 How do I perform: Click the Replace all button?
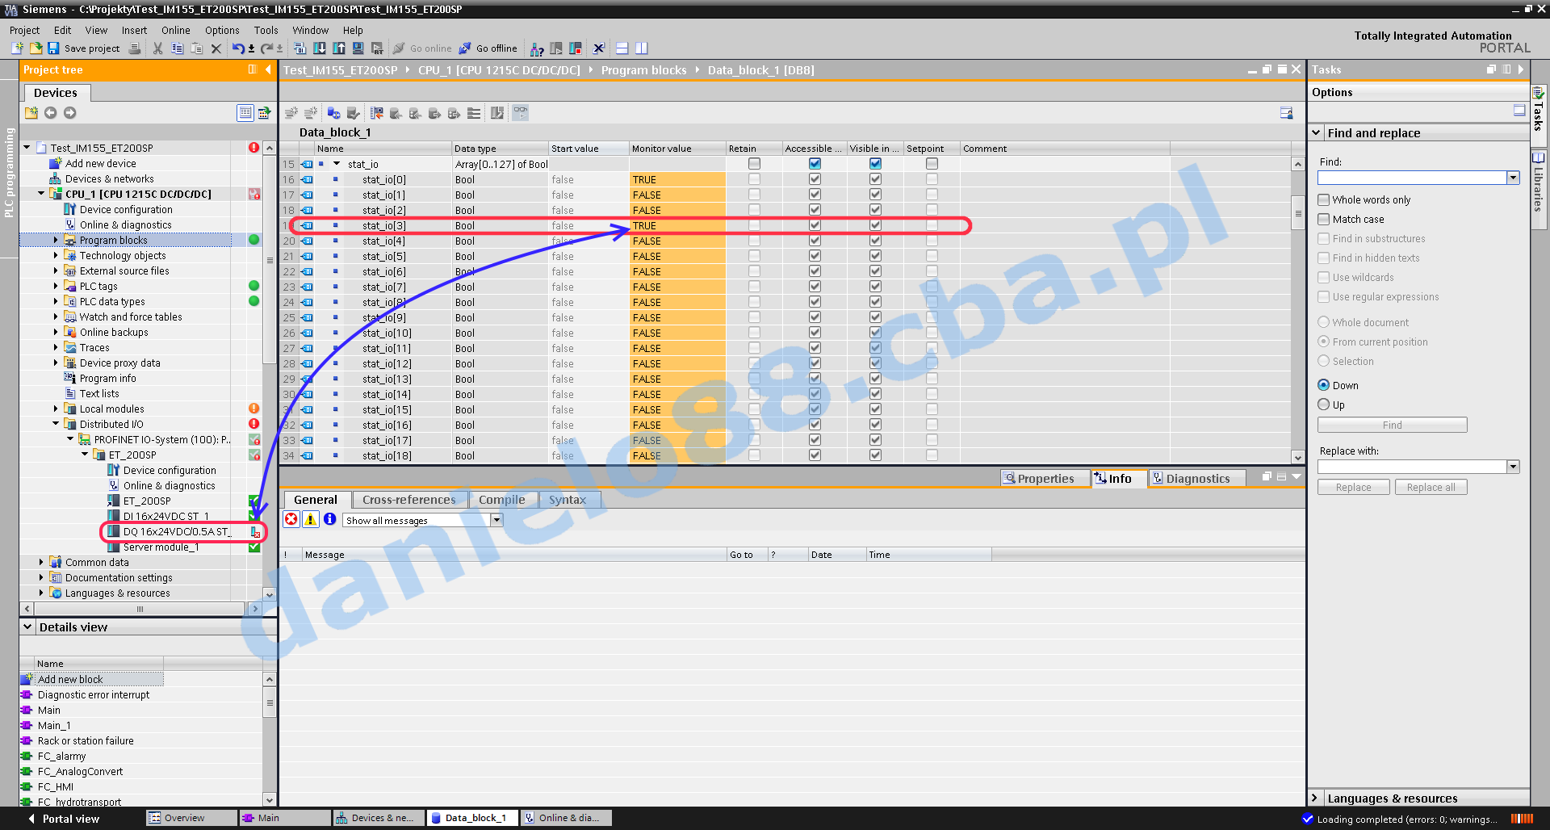tap(1431, 488)
